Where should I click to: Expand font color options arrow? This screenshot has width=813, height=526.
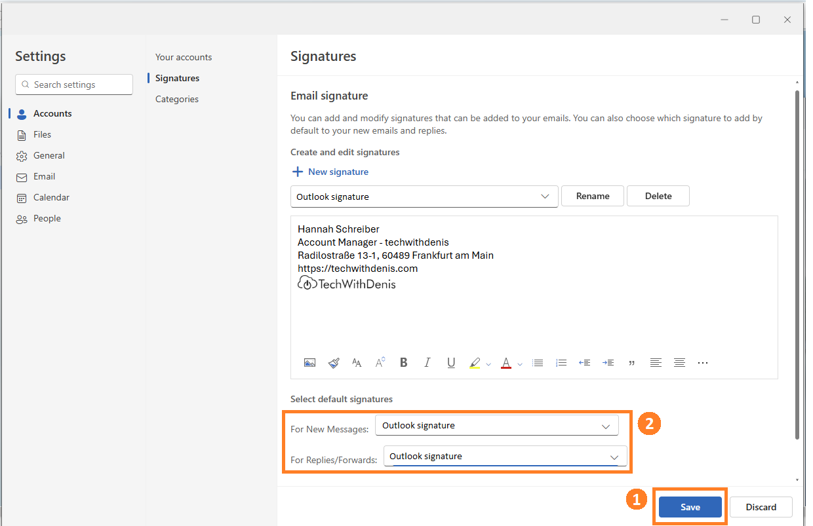[520, 364]
